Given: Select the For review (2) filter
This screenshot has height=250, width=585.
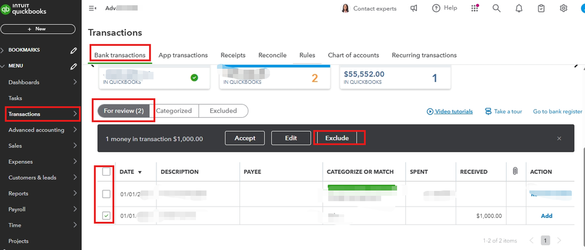Looking at the screenshot, I should pos(124,111).
